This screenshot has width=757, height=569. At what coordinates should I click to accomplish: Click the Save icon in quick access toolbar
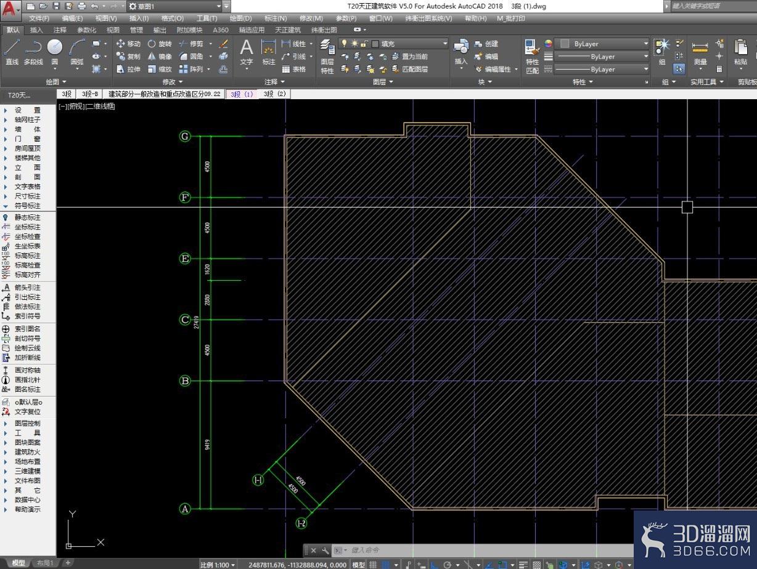(x=57, y=6)
